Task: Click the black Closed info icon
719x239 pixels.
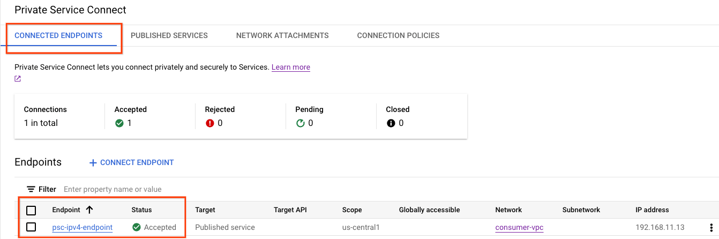Action: pos(391,123)
